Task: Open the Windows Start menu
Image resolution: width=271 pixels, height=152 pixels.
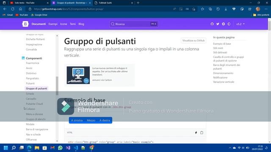Action: (6, 148)
